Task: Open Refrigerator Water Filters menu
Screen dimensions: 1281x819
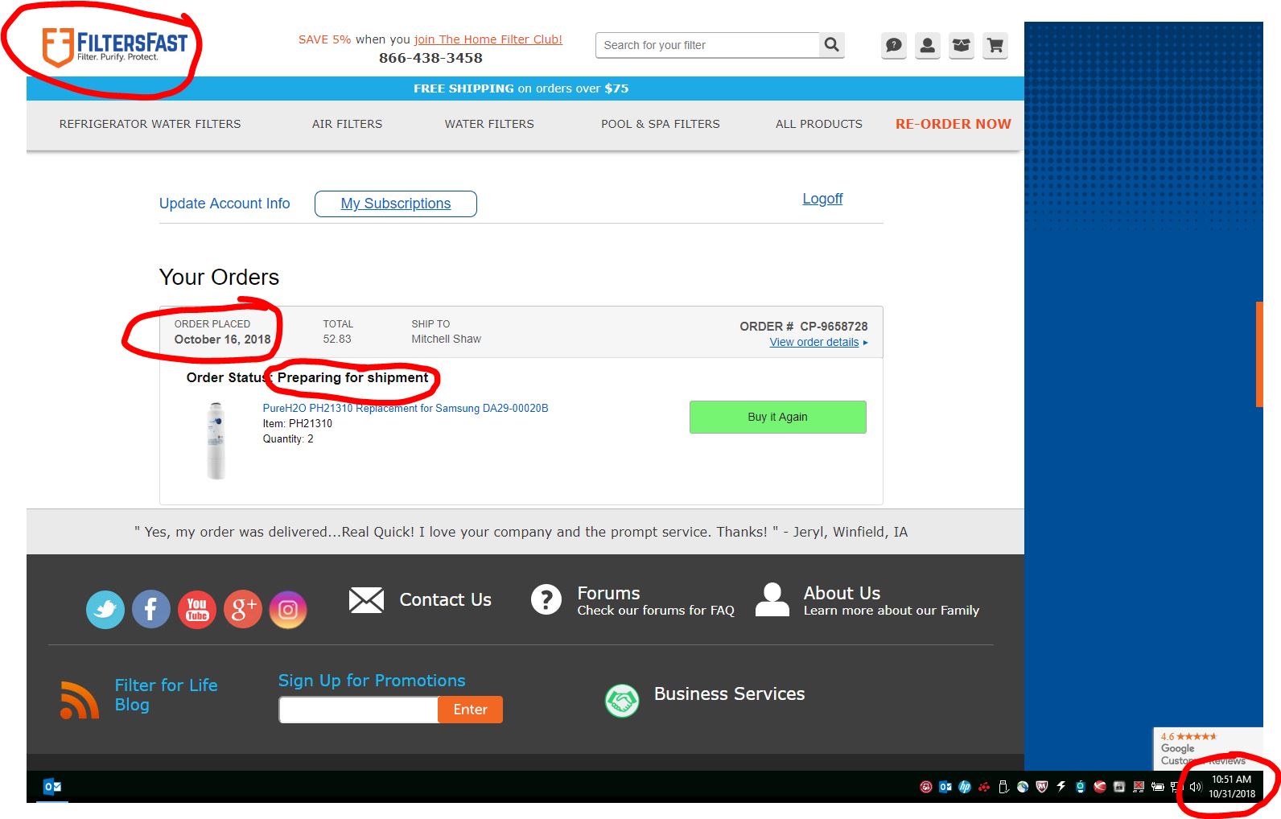Action: [150, 124]
